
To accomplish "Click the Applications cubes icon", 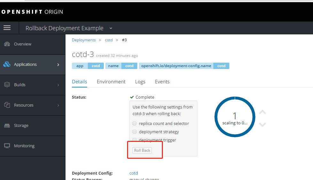I will pyautogui.click(x=7, y=65).
